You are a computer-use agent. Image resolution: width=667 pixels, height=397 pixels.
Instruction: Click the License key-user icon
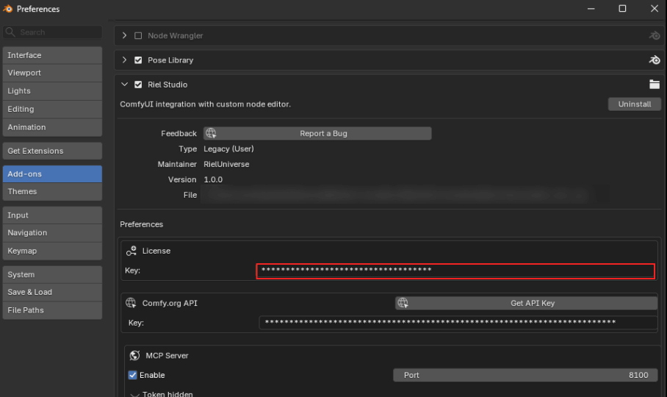[x=131, y=251]
